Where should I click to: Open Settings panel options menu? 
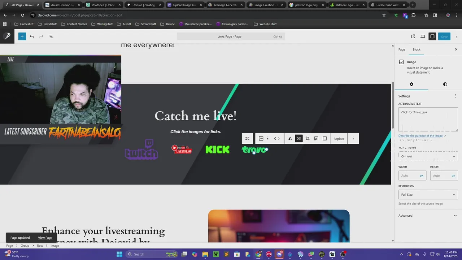click(x=455, y=96)
